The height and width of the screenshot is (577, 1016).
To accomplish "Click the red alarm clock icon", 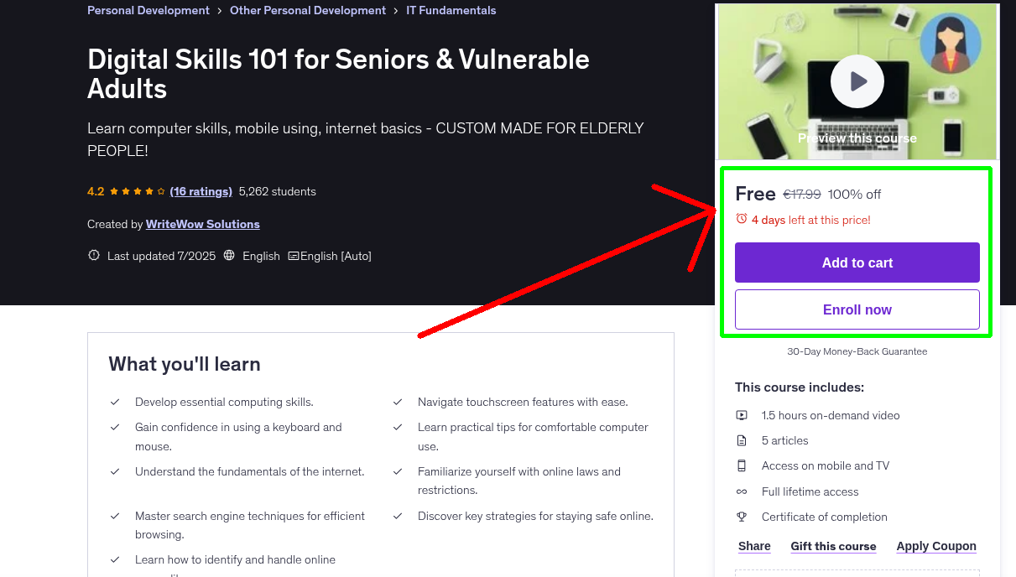I will (x=740, y=217).
